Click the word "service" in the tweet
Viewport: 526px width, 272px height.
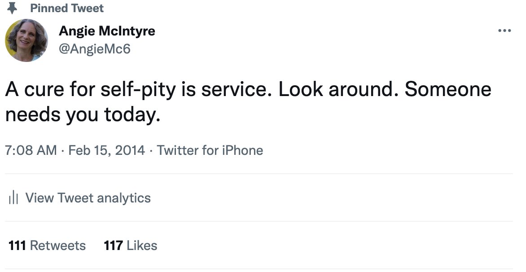pyautogui.click(x=234, y=90)
